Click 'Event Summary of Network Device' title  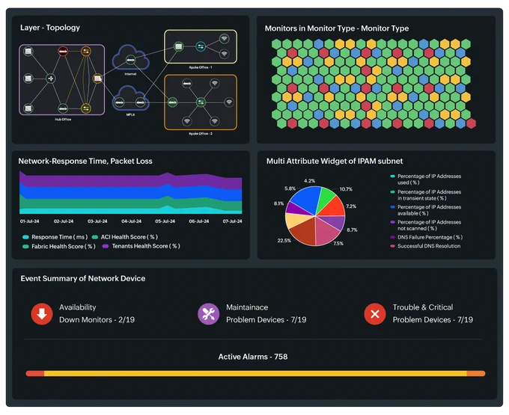[83, 278]
